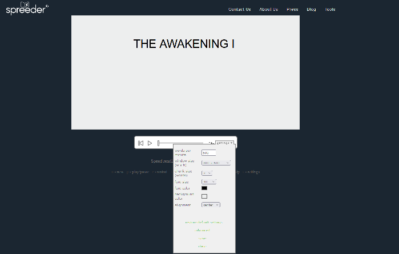Open the chunk size dropdown

pos(207,173)
